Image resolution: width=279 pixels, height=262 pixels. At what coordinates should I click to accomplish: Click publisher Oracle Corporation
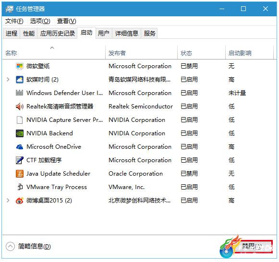pos(135,174)
